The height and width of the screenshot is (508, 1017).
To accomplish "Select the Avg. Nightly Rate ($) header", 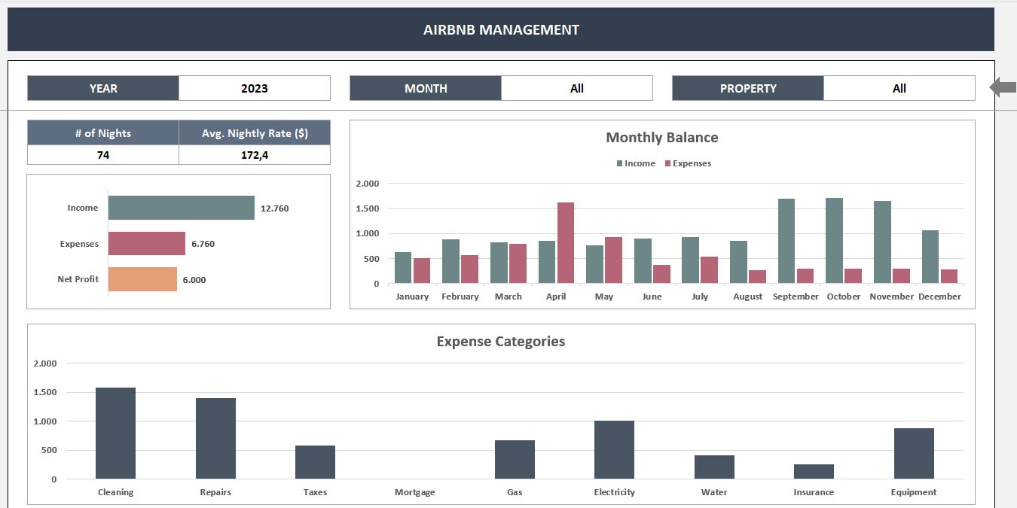I will [x=255, y=133].
